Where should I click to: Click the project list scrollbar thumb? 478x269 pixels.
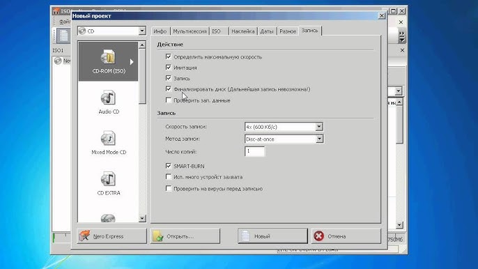(142, 76)
